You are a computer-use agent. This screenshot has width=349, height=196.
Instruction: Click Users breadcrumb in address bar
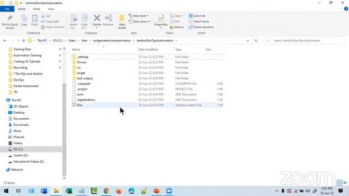click(72, 41)
